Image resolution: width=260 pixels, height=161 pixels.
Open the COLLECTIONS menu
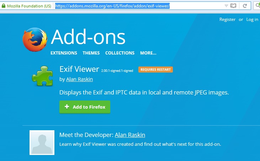coord(120,53)
